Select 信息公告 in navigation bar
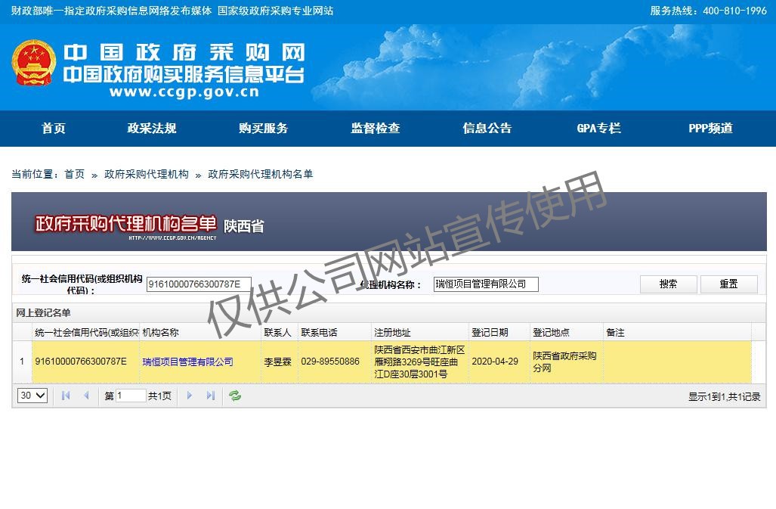776x509 pixels. point(487,129)
